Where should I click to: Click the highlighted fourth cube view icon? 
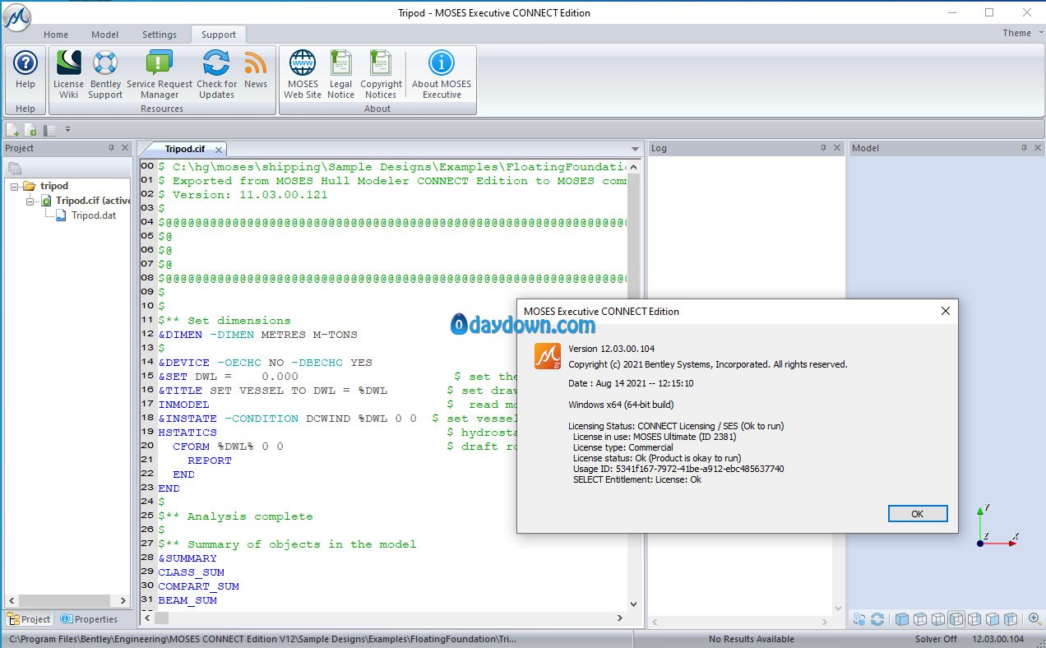(x=956, y=619)
